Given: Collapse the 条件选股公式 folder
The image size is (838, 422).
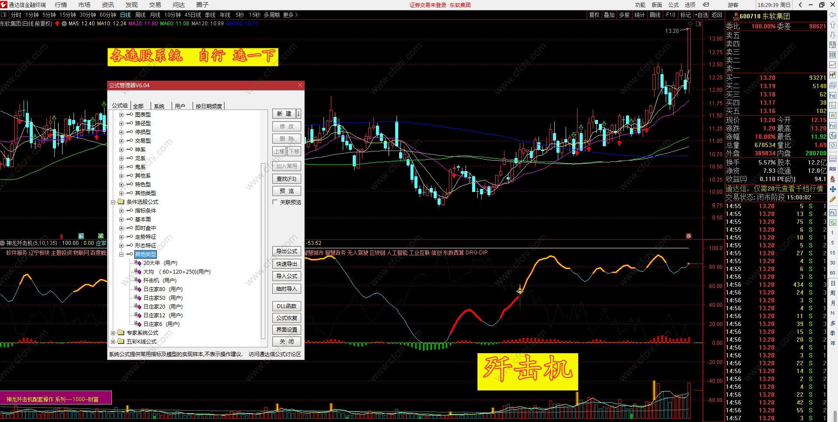Looking at the screenshot, I should tap(113, 202).
